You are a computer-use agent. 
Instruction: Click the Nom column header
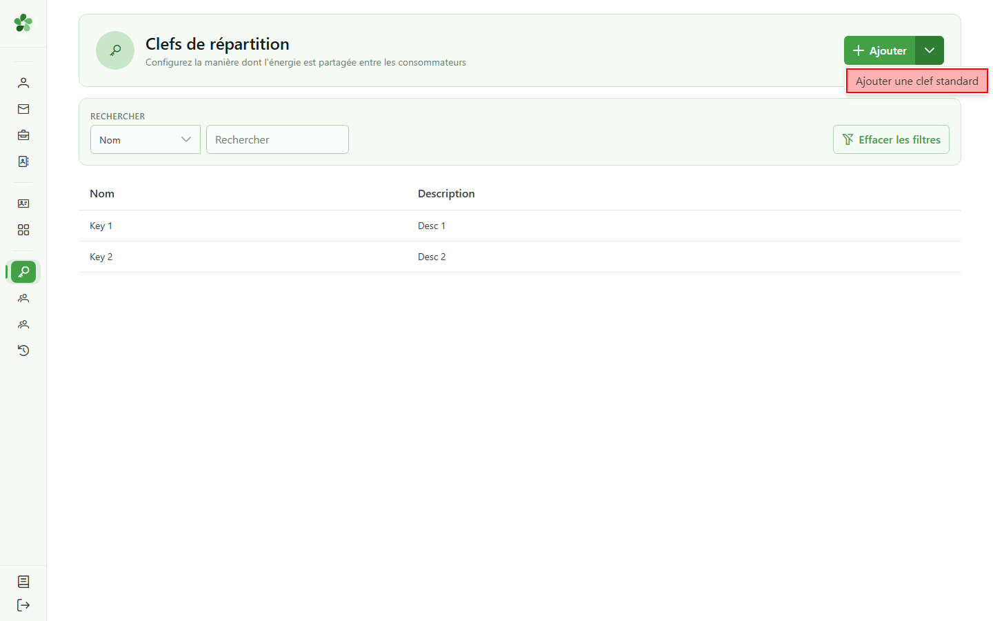(102, 194)
